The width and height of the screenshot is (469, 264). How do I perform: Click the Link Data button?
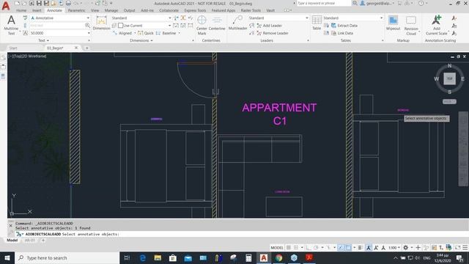coord(342,33)
